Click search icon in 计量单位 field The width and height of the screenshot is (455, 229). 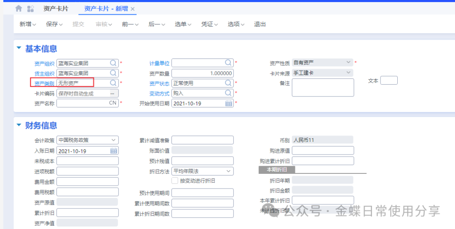coord(228,63)
